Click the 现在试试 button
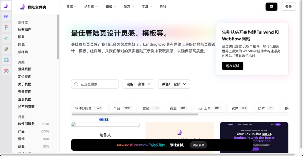 233,66
